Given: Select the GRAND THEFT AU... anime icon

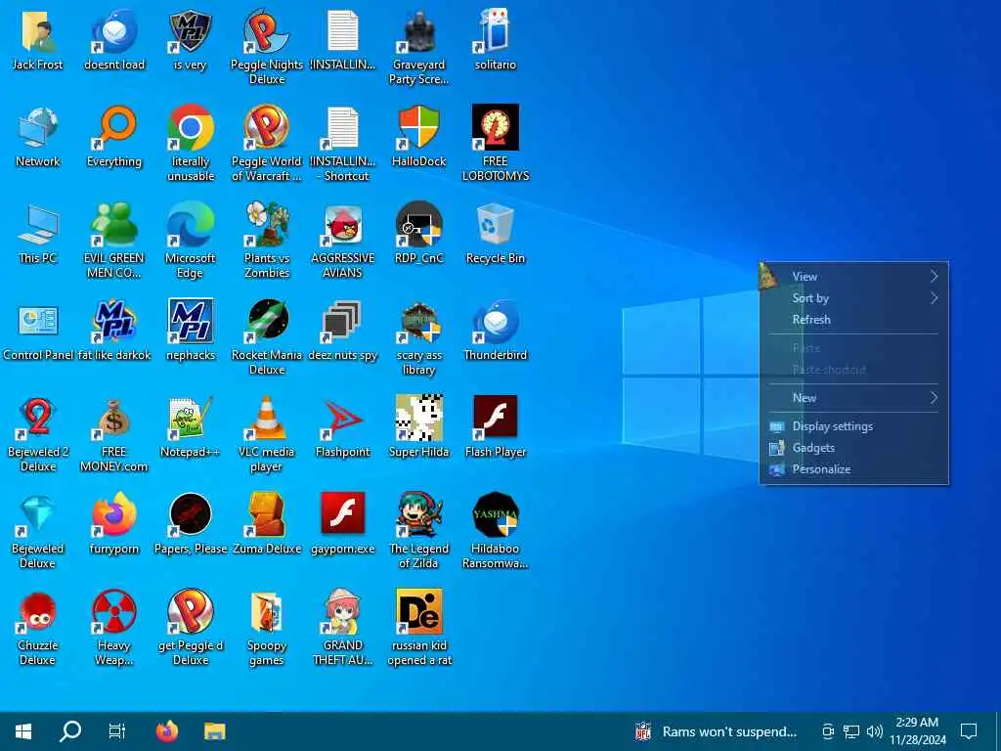Looking at the screenshot, I should click(x=343, y=612).
